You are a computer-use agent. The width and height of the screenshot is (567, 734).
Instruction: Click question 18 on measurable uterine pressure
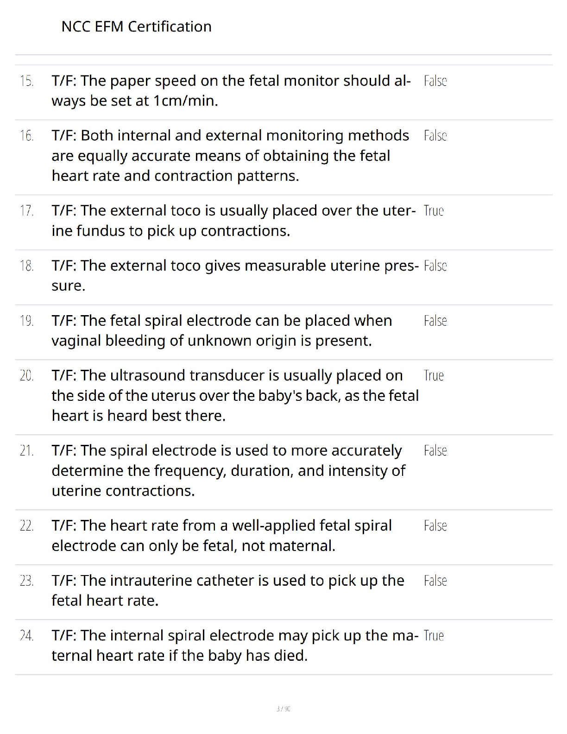click(235, 275)
